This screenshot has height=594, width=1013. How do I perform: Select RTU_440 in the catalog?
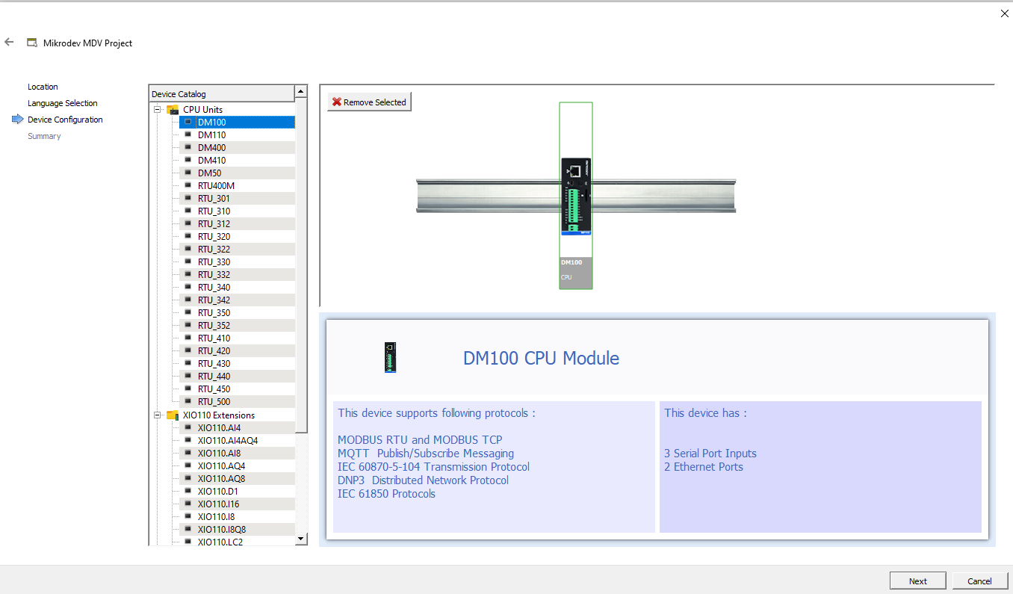237,376
